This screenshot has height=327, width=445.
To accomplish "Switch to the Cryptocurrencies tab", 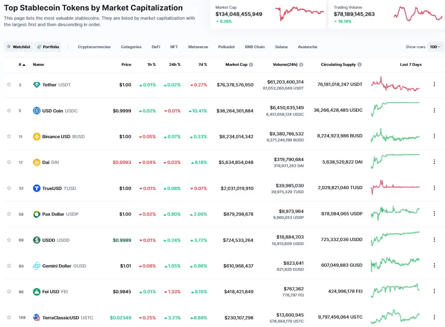I will tap(94, 47).
